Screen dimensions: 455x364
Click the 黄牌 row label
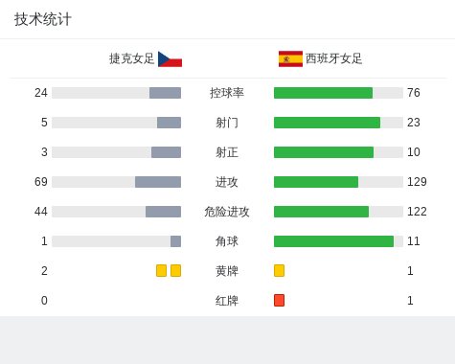pyautogui.click(x=227, y=271)
